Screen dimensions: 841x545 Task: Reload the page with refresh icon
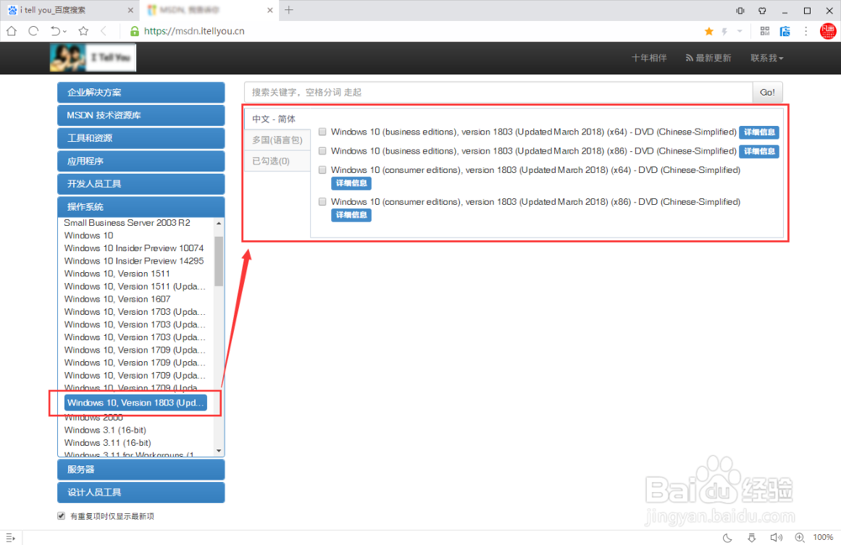[x=34, y=31]
